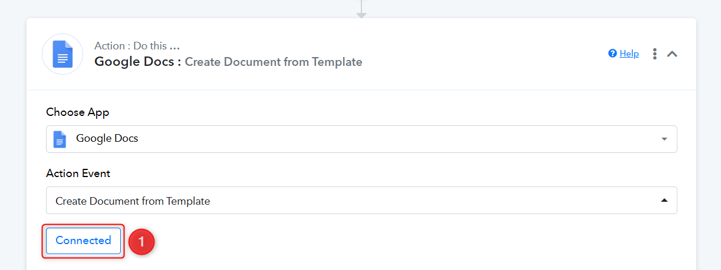Click the Choose App field label
The width and height of the screenshot is (721, 270).
[x=78, y=112]
